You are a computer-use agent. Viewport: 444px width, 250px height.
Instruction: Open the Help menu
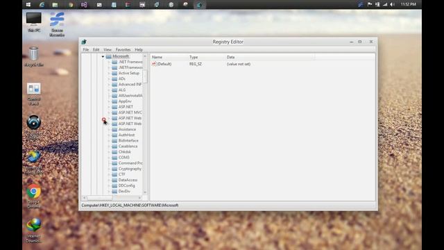coord(139,49)
